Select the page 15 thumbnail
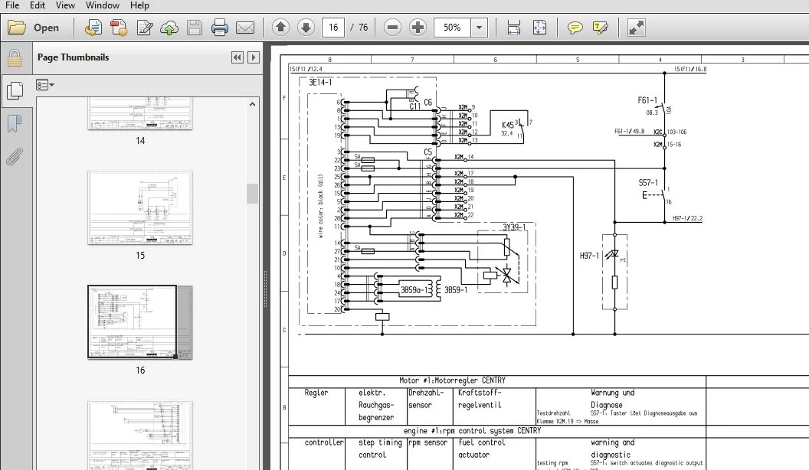Image resolution: width=809 pixels, height=470 pixels. (140, 208)
